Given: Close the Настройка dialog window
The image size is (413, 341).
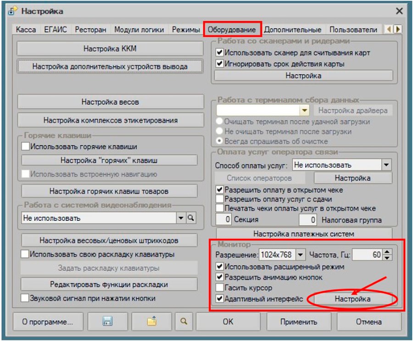Looking at the screenshot, I should coord(399,11).
